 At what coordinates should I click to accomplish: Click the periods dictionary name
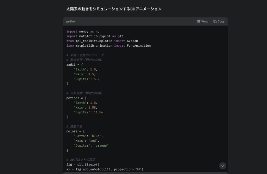click(x=73, y=98)
